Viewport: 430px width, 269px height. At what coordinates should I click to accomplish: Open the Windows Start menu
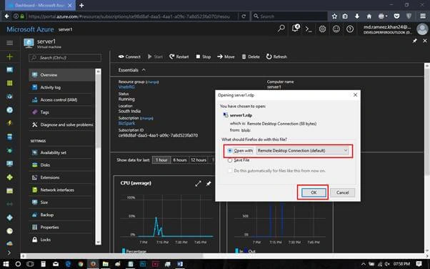pyautogui.click(x=6, y=264)
